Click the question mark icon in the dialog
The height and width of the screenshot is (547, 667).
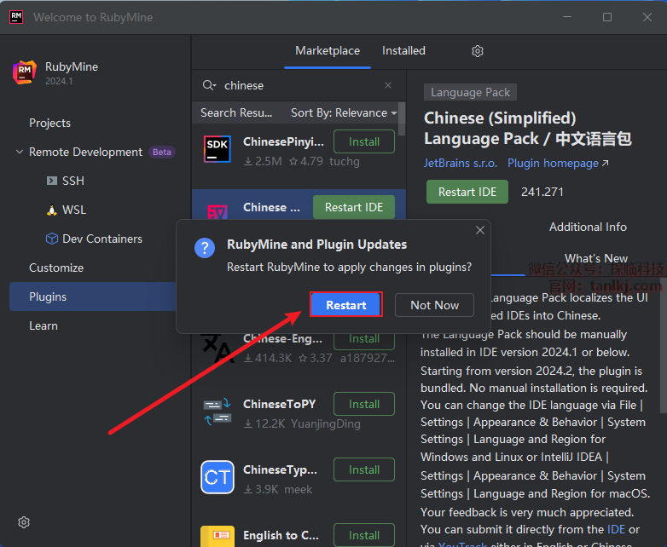click(x=205, y=247)
